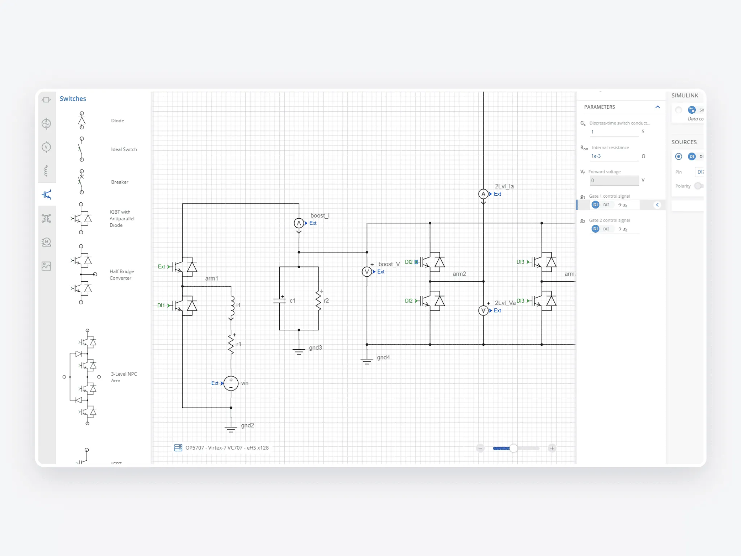Select the Gate 2 control signal DI2 row

pos(615,229)
